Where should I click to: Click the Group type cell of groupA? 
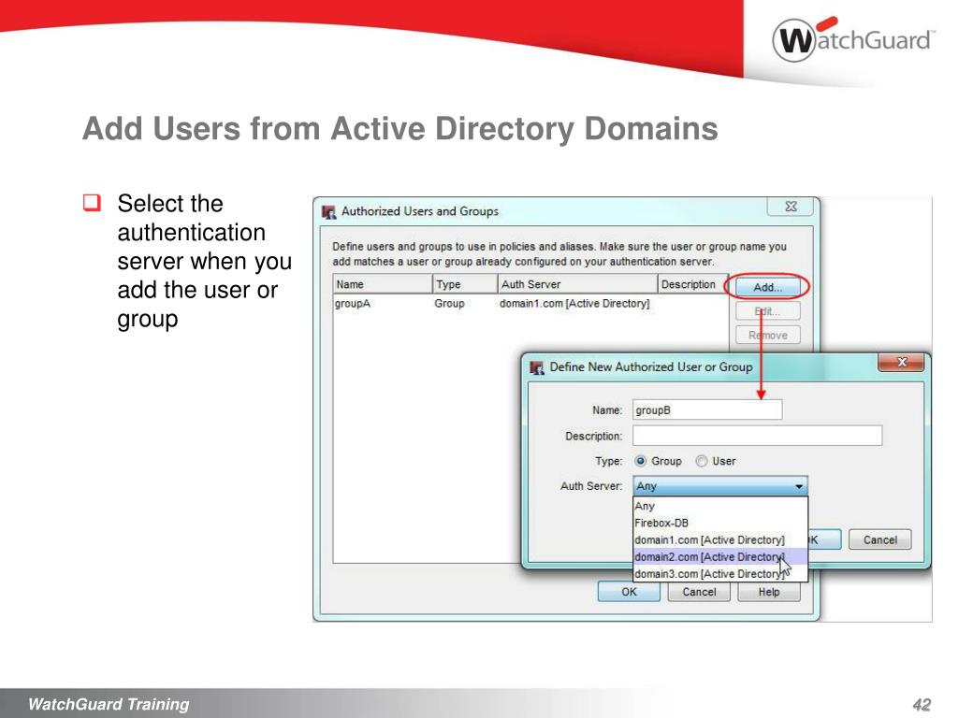point(449,304)
